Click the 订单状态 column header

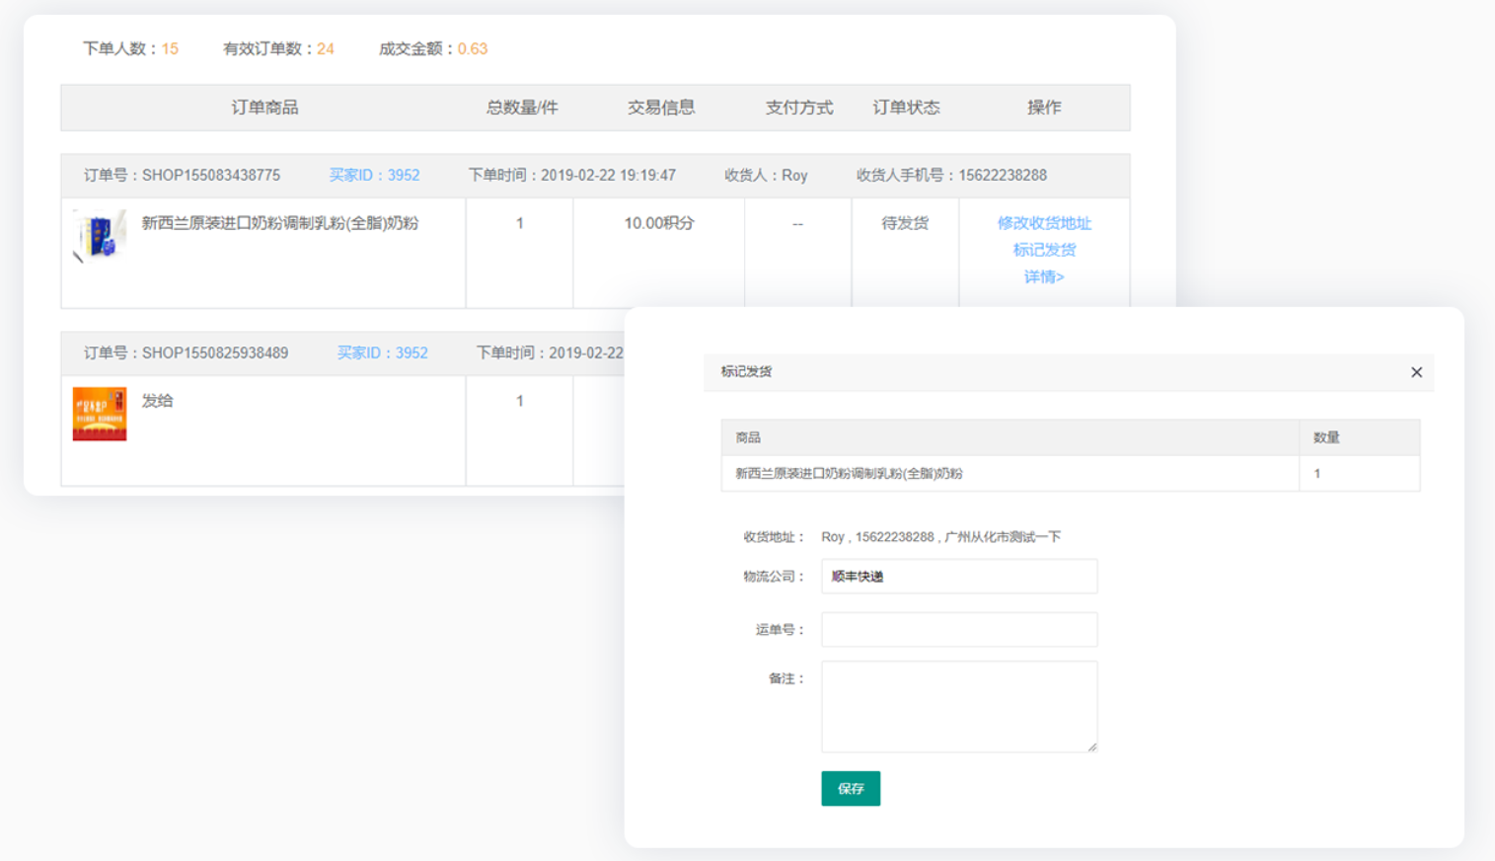coord(905,108)
